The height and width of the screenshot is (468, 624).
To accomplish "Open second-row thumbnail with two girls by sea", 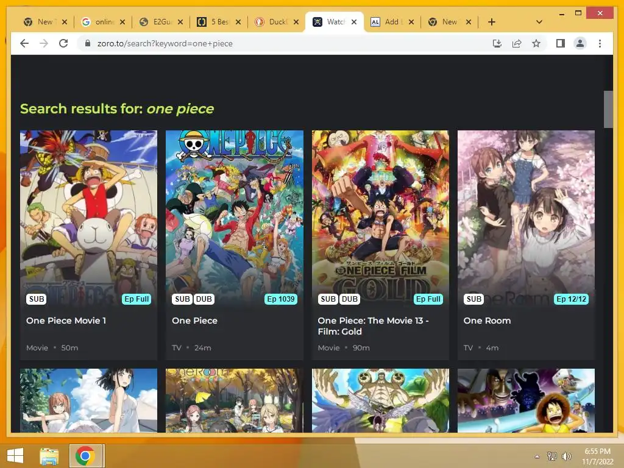I will (x=88, y=400).
